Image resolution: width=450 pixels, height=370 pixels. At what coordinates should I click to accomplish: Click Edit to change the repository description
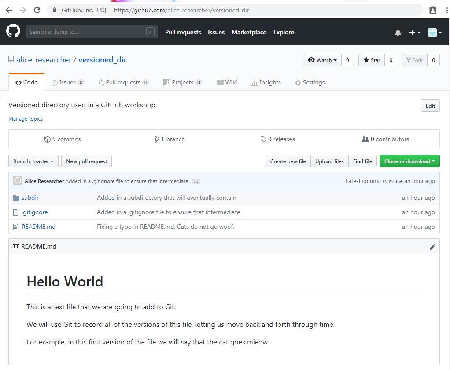coord(430,105)
